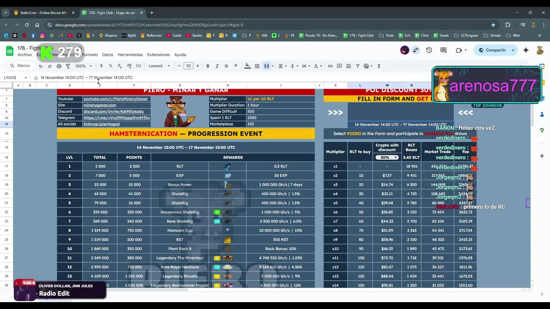Open version history clock icon
Image resolution: width=550 pixels, height=309 pixels.
(429, 50)
